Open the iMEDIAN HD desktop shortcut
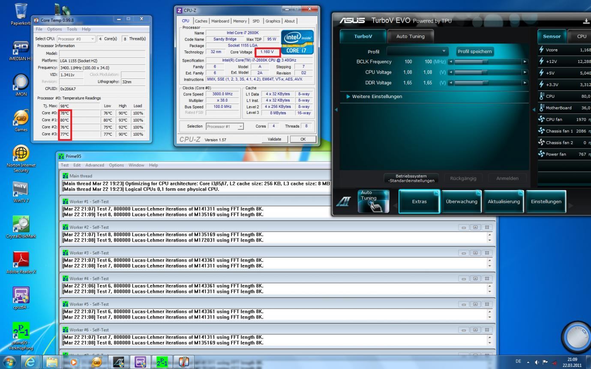The width and height of the screenshot is (591, 369). [20, 50]
